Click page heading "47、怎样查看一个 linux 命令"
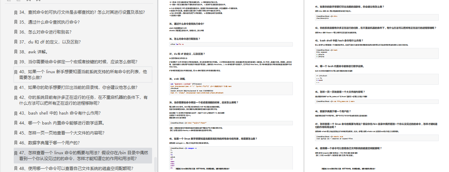This screenshot has height=172, width=449. [x=376, y=125]
